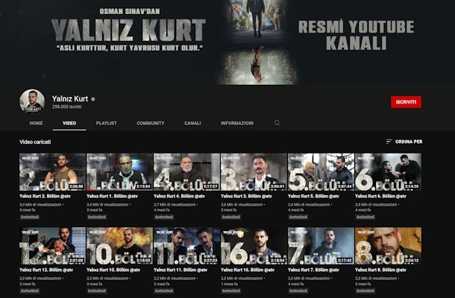
Task: Open title link Yalnız Kurt 5. Bölüm @atv
Action: [313, 196]
